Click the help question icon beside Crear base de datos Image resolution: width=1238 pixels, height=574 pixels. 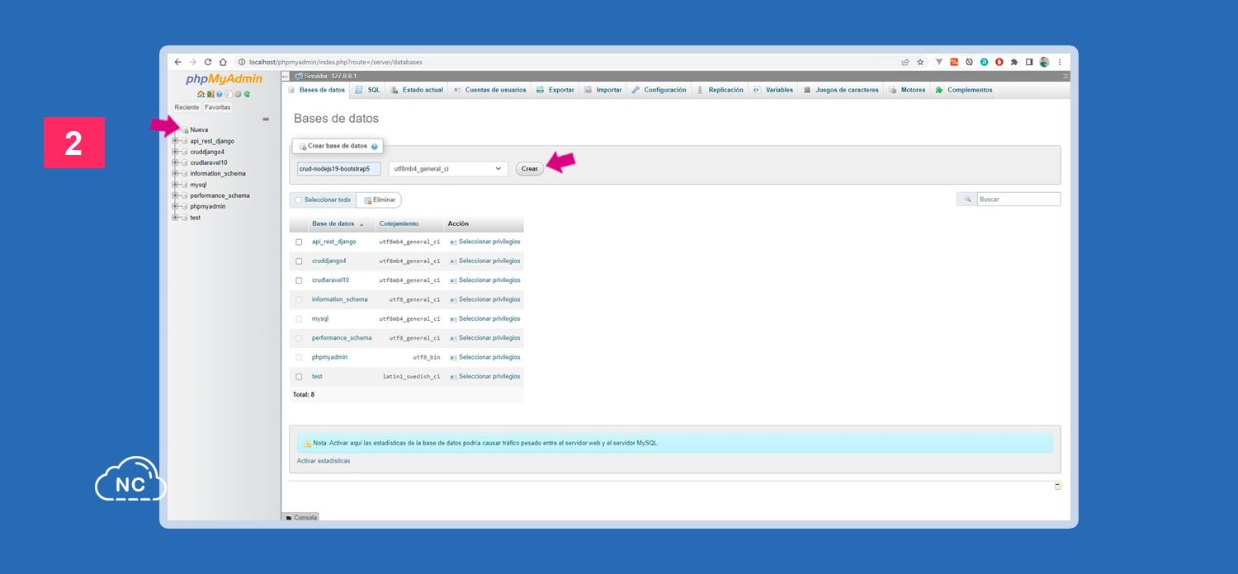point(374,146)
